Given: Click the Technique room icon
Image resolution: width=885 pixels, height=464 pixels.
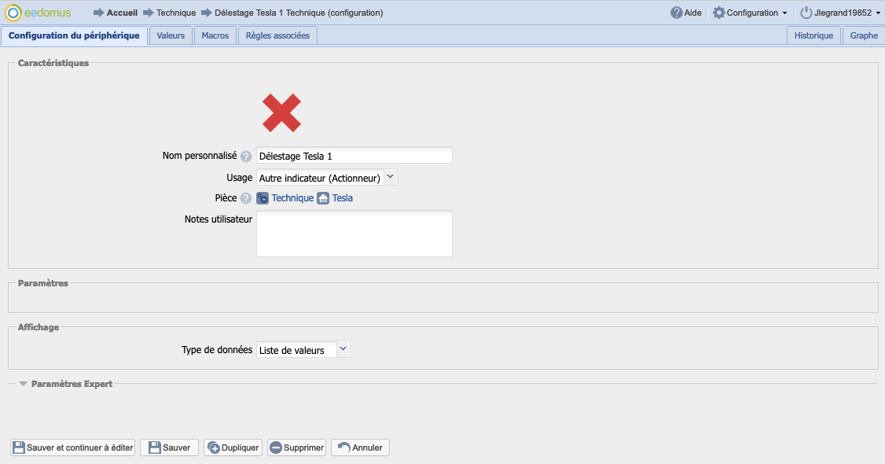Looking at the screenshot, I should tap(263, 198).
